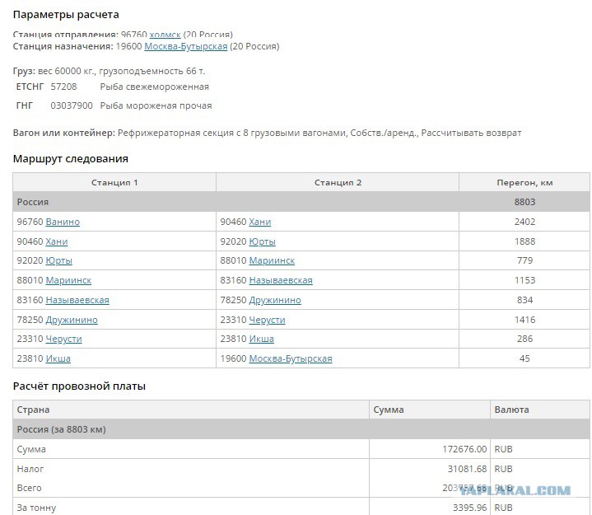Screen dimensions: 592x515
Task: Select the total distance value 8803
Action: click(x=524, y=202)
